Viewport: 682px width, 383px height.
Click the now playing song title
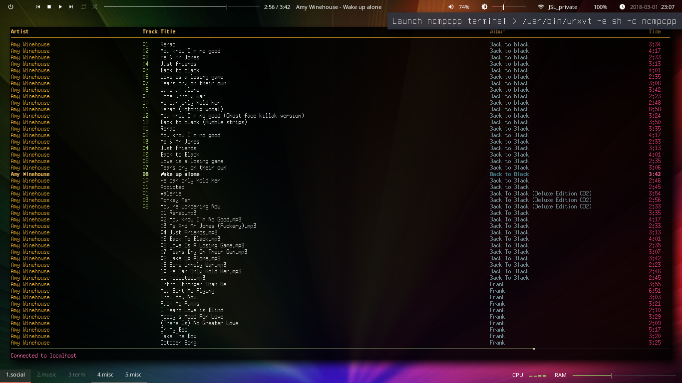339,7
